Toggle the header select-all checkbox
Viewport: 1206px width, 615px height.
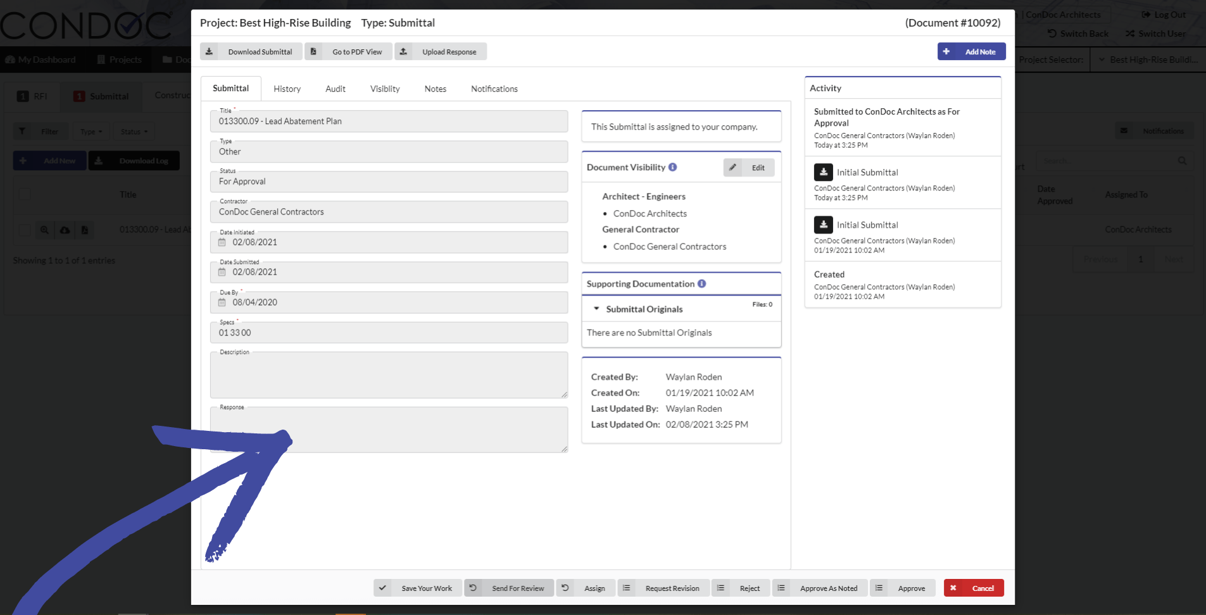25,194
